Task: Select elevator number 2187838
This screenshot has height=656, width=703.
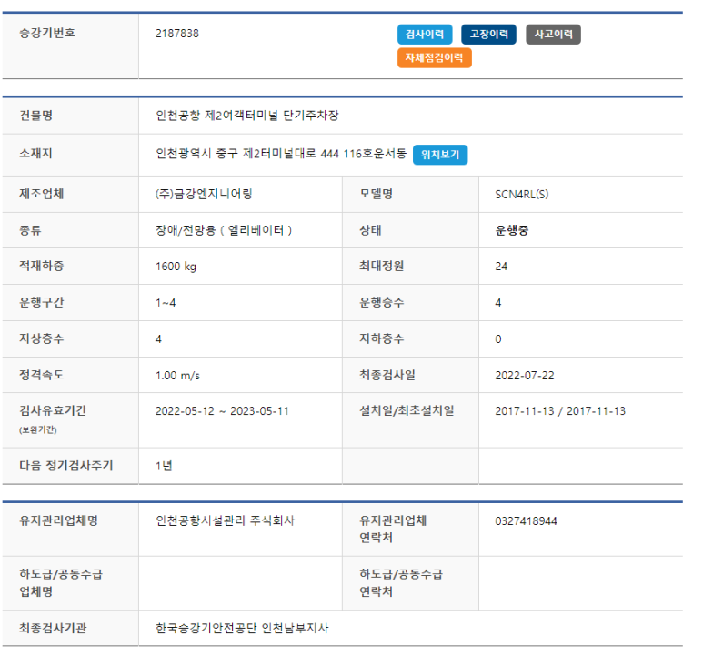Action: tap(177, 34)
